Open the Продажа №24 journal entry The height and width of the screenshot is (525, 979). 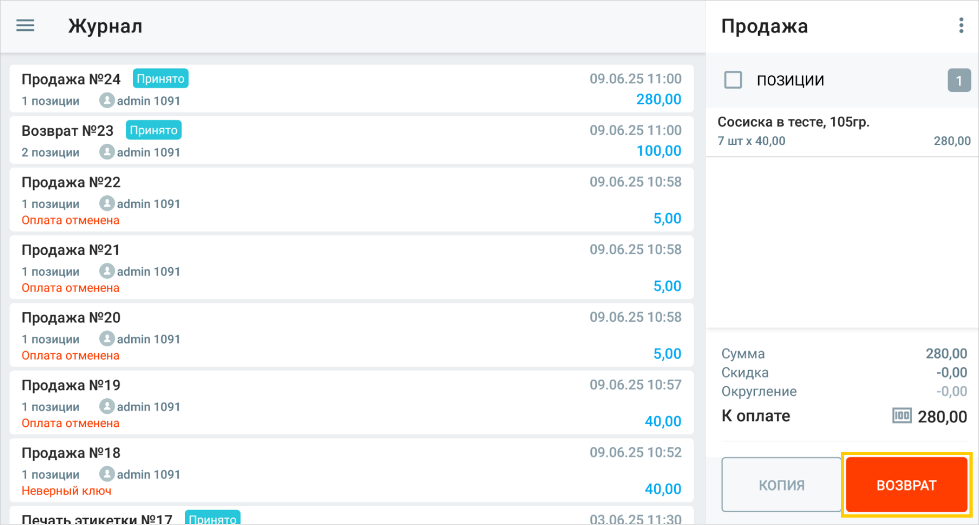coord(350,89)
